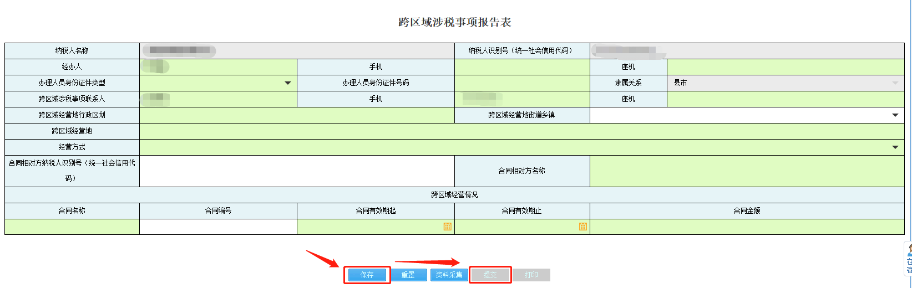
Task: Click the input cell under 合同金额
Action: coord(747,227)
